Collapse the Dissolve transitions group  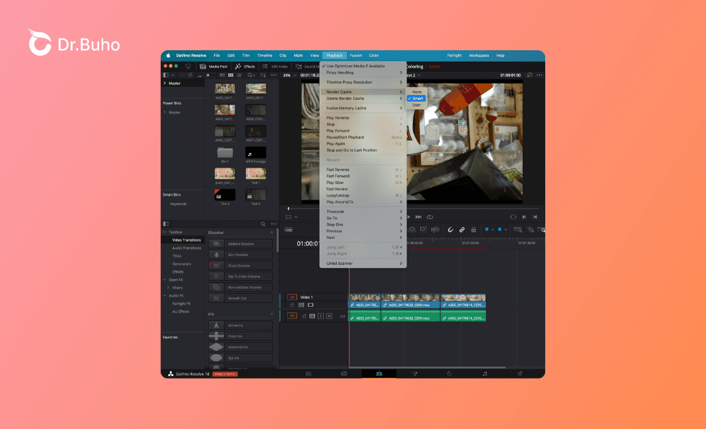pos(272,232)
